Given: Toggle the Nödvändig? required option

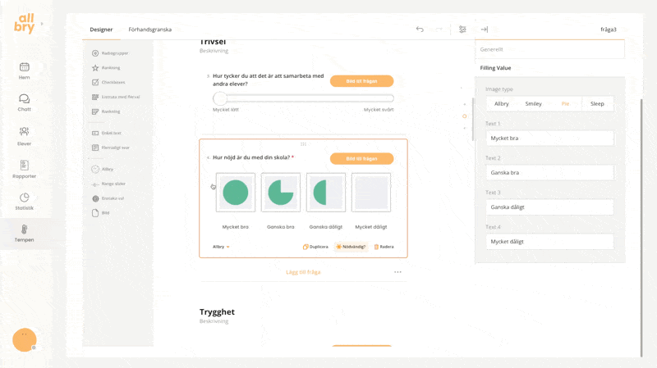Looking at the screenshot, I should (351, 247).
